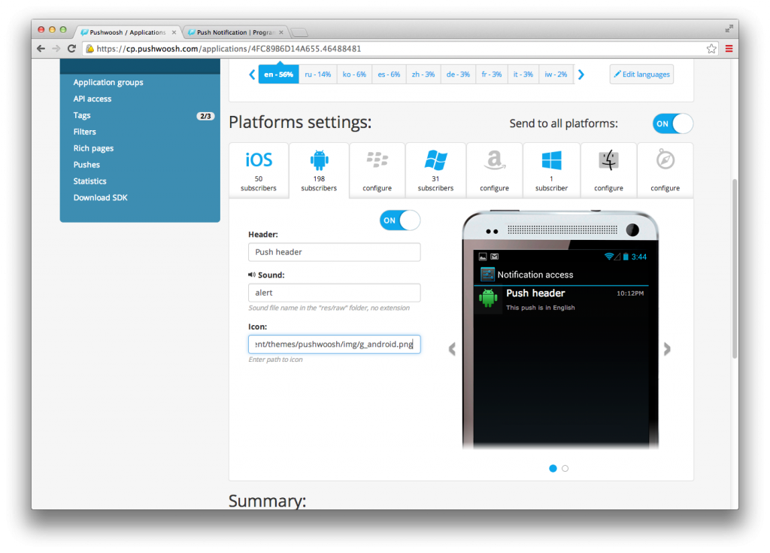Open the Safari platform configure tab
This screenshot has width=770, height=553.
point(665,170)
